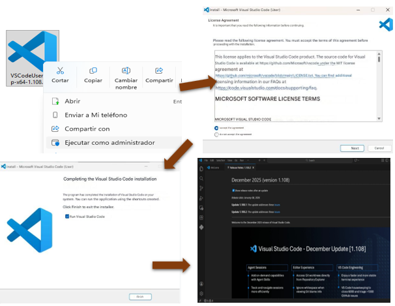Click the left layout icon in title bar

pyautogui.click(x=383, y=161)
